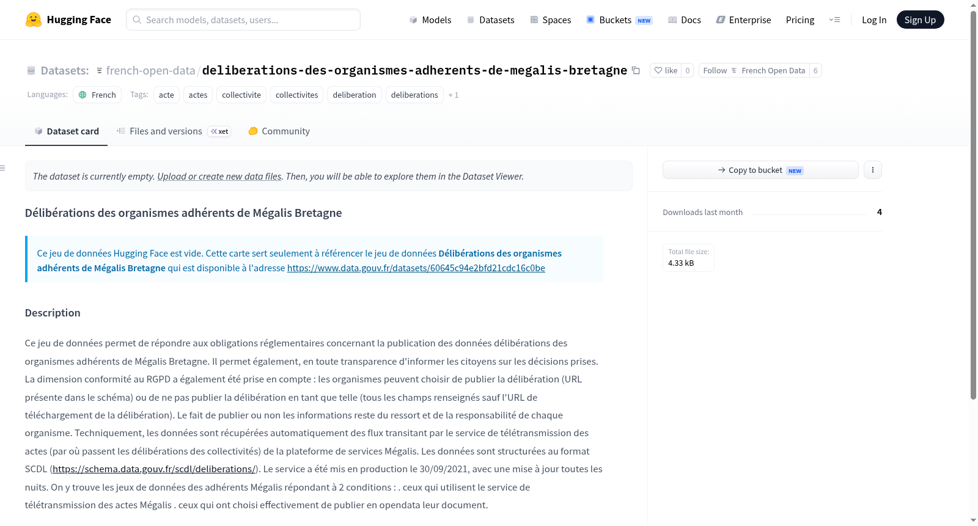Click the Files and versions list icon
Screen dimensions: 978x526
point(121,131)
